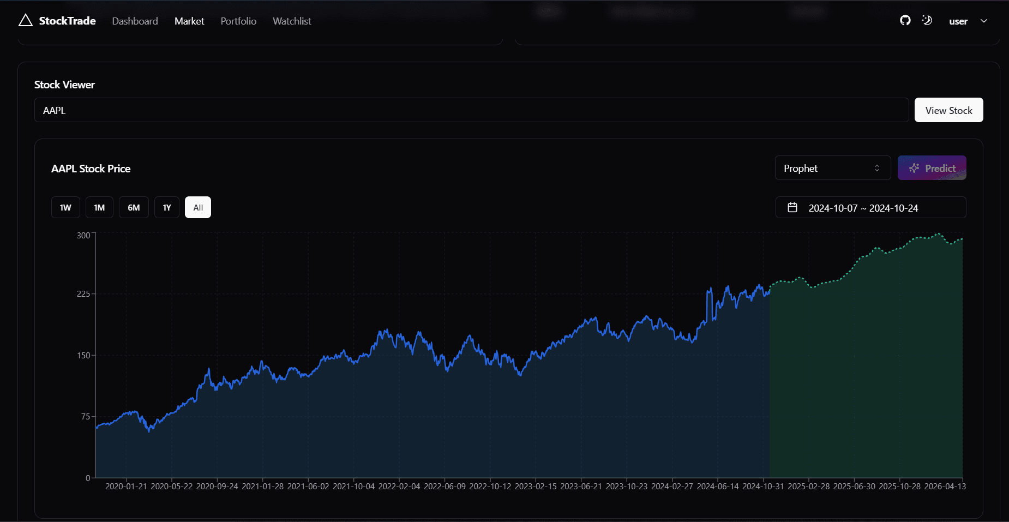Switch chart to 6M range
This screenshot has width=1009, height=522.
click(134, 207)
